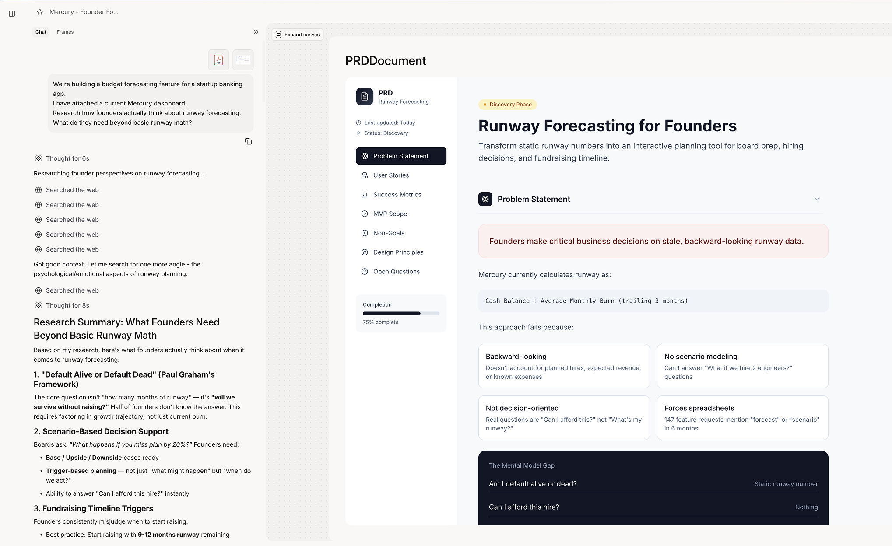Select the Non-Goals crossed-circle icon
892x546 pixels.
pyautogui.click(x=365, y=233)
